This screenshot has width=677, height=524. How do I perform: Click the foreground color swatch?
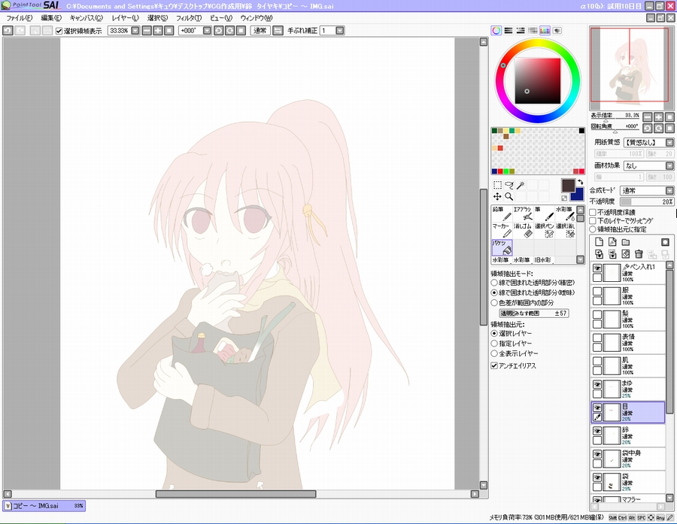point(568,186)
